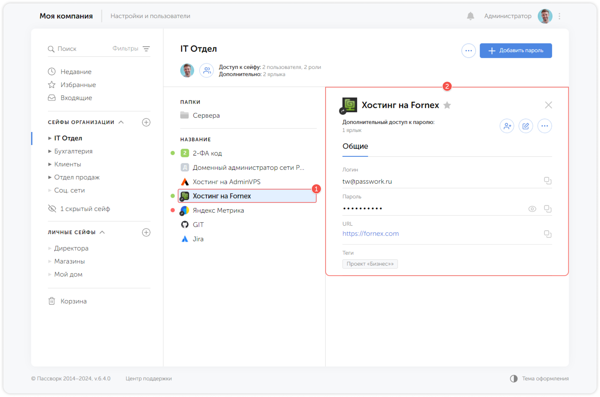600x397 pixels.
Task: Add a new organization safe
Action: tap(146, 122)
